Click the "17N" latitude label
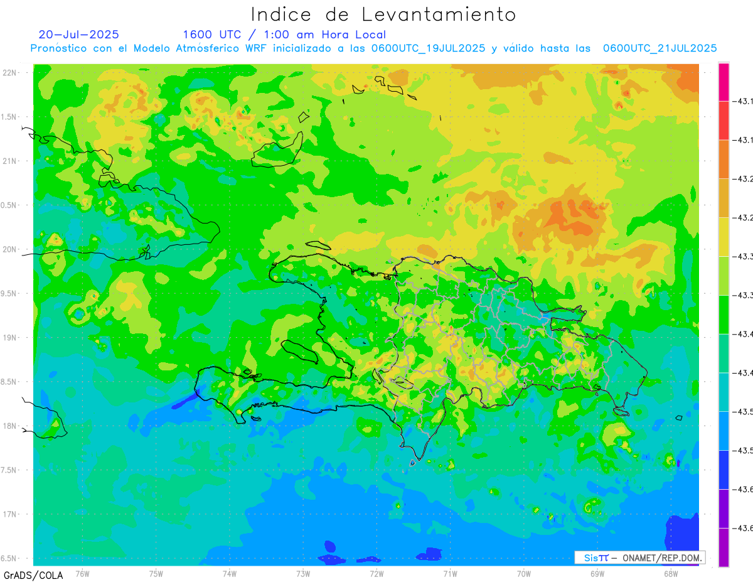This screenshot has width=753, height=582. tap(11, 514)
